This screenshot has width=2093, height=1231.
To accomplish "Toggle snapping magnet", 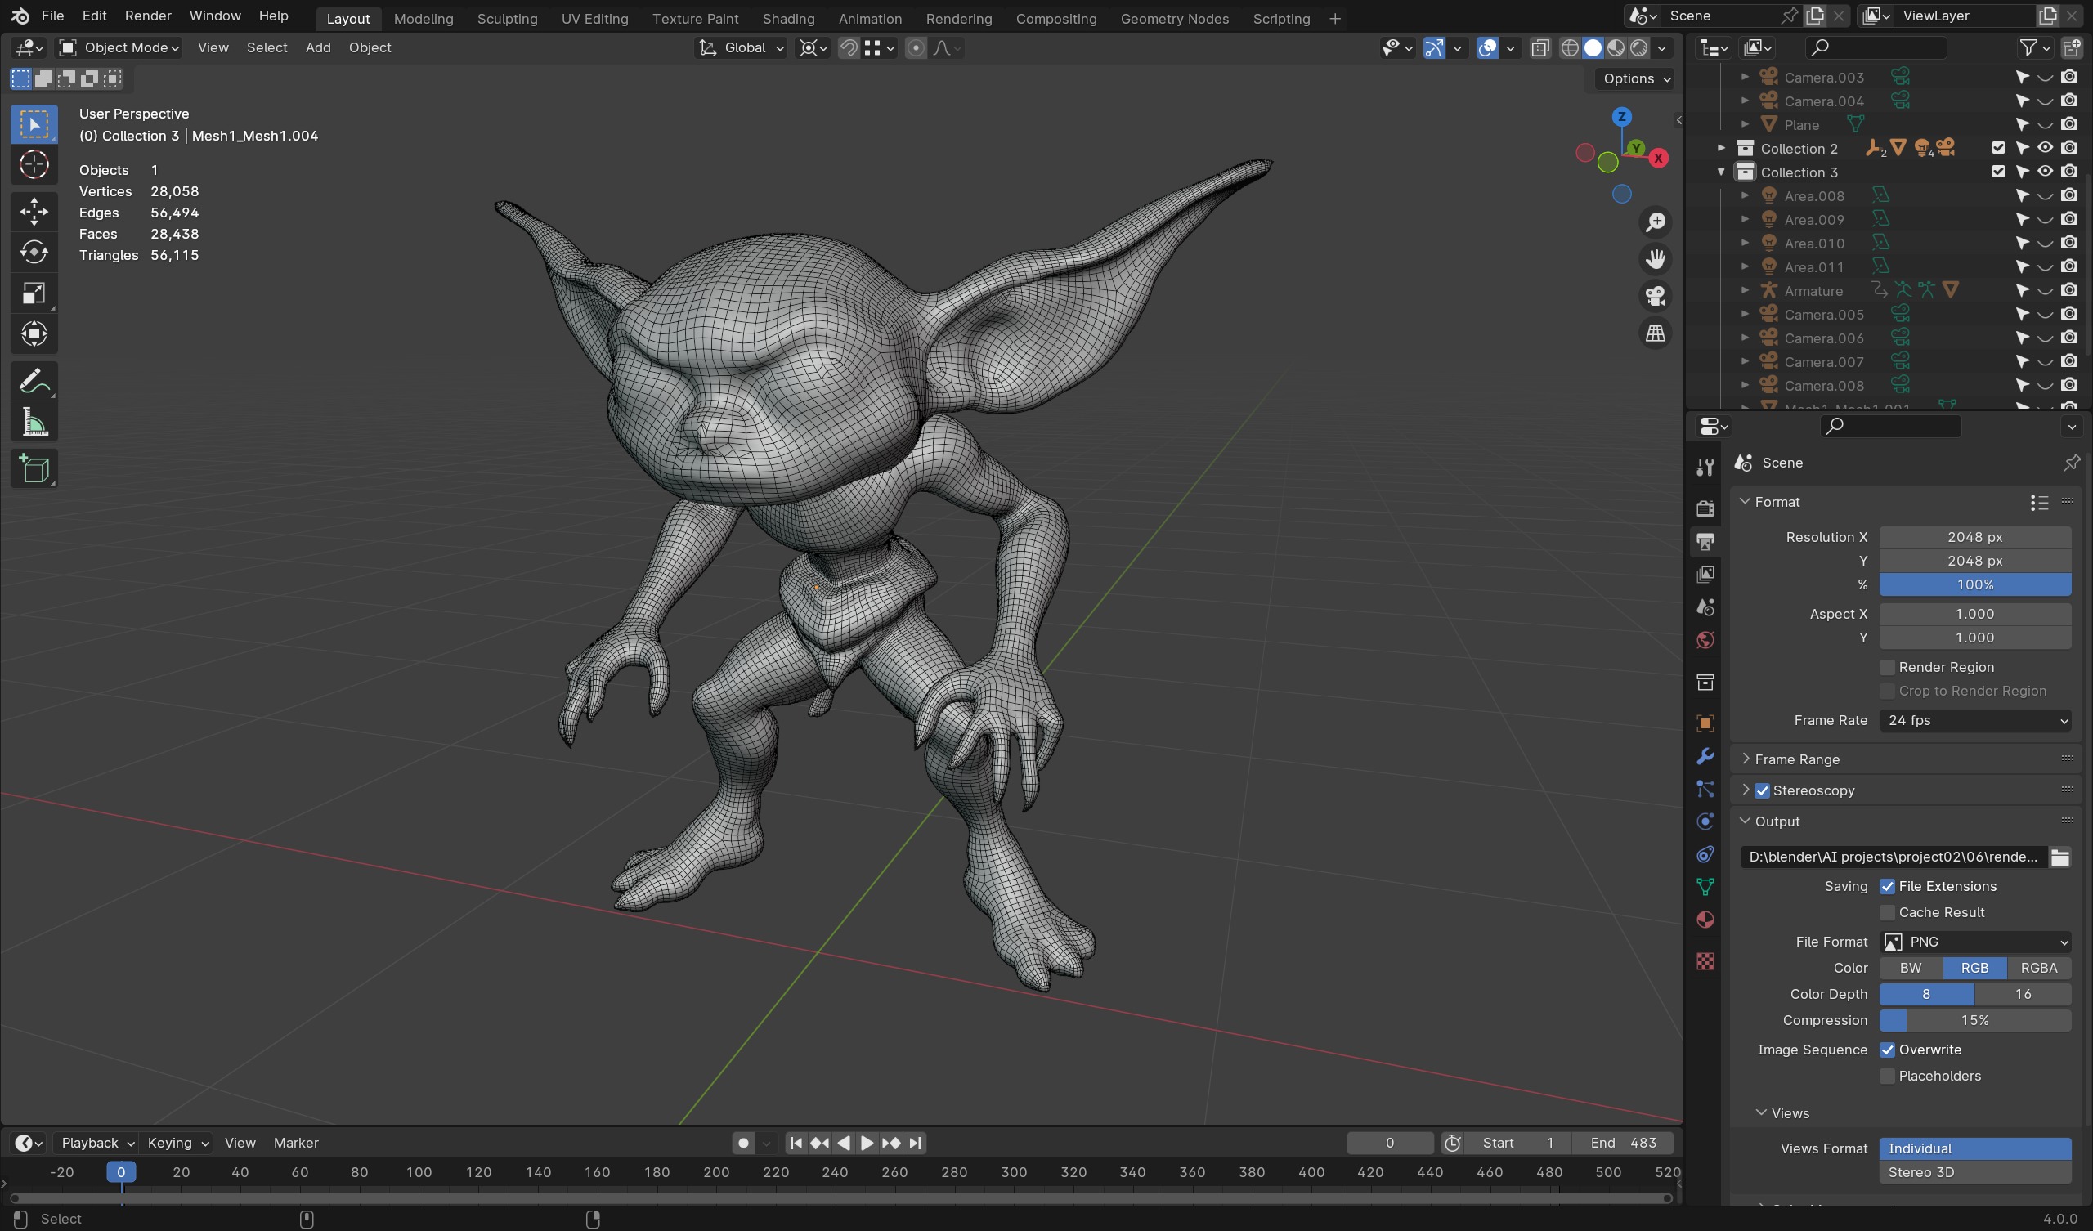I will (x=848, y=48).
